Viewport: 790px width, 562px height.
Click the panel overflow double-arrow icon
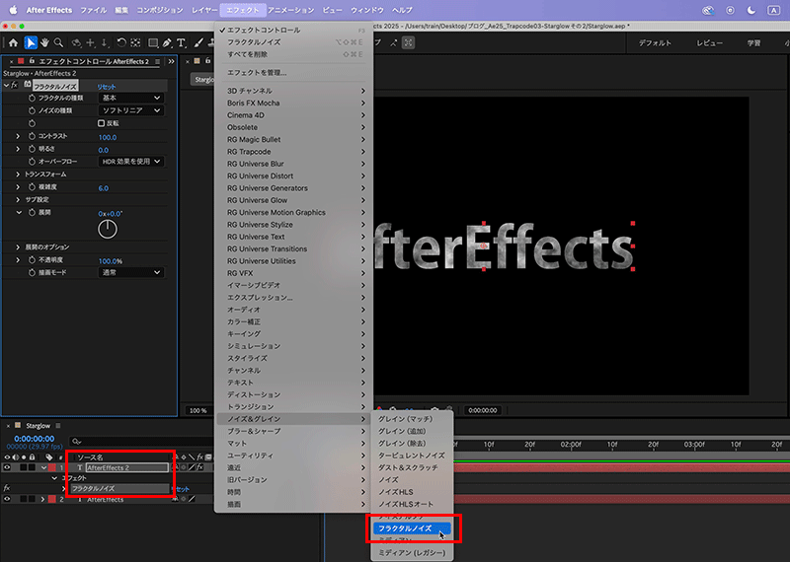[171, 61]
